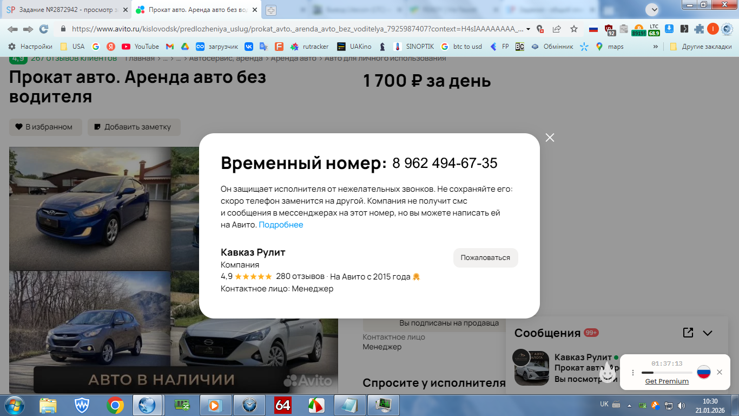The width and height of the screenshot is (739, 416).
Task: Open the Обмінник bookmark
Action: pos(552,47)
